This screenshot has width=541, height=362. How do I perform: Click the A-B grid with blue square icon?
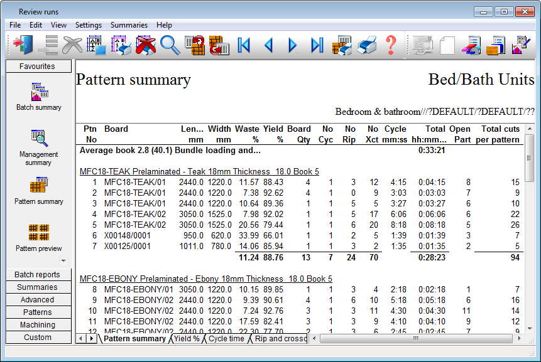(x=96, y=45)
